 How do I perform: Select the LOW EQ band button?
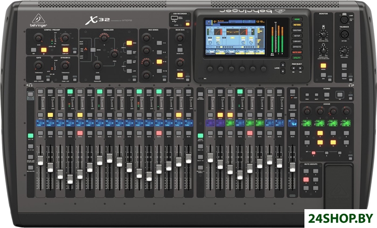(129, 71)
